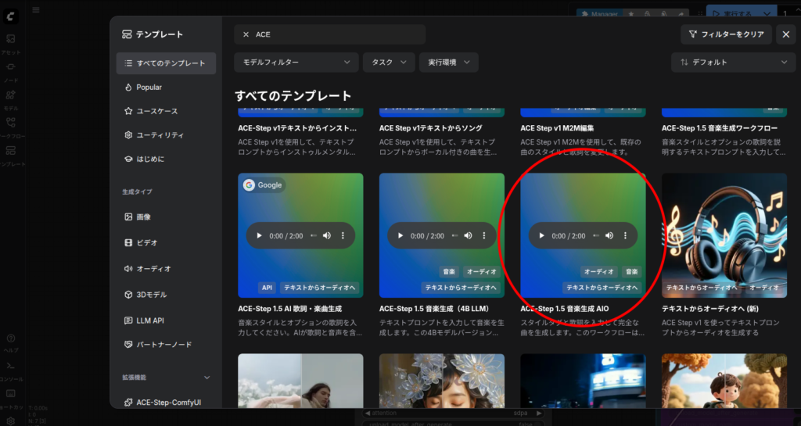The width and height of the screenshot is (801, 426).
Task: Click audio seek bar on Google ACE-Step card
Action: 313,236
